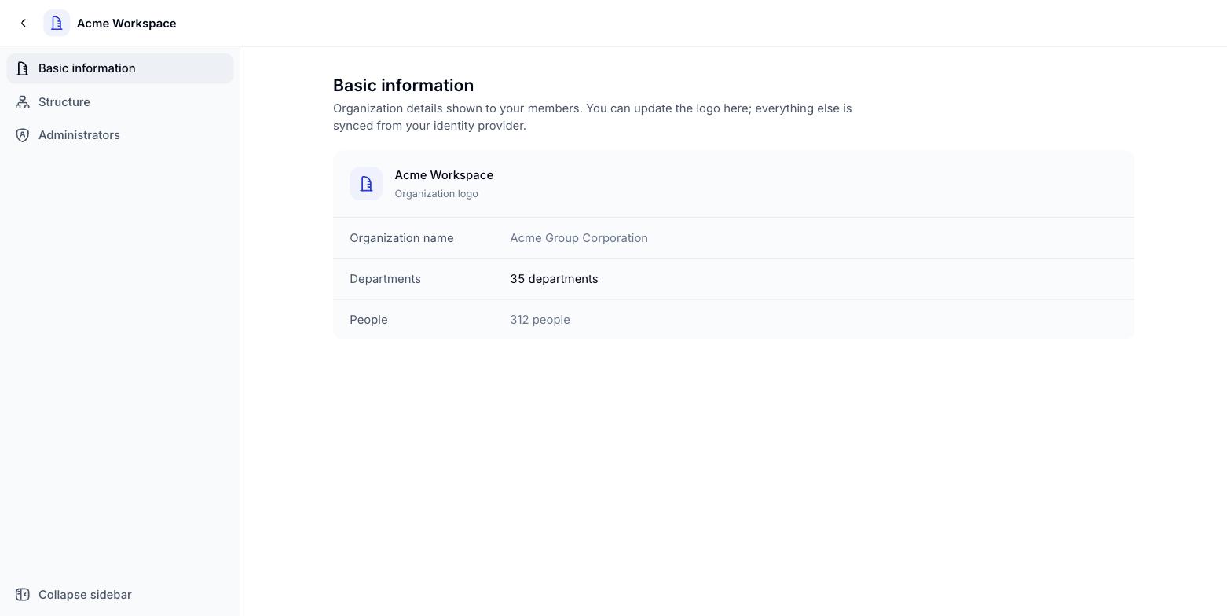Go back using the header arrow
The width and height of the screenshot is (1227, 616).
click(x=24, y=24)
